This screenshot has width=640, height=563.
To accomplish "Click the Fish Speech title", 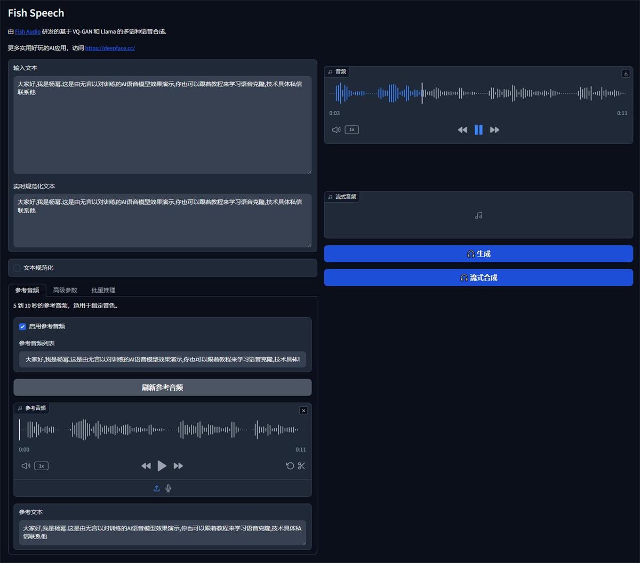I will pyautogui.click(x=36, y=13).
